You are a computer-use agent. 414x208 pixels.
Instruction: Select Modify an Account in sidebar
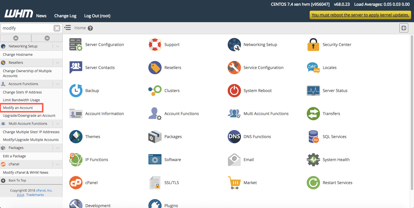click(x=18, y=108)
